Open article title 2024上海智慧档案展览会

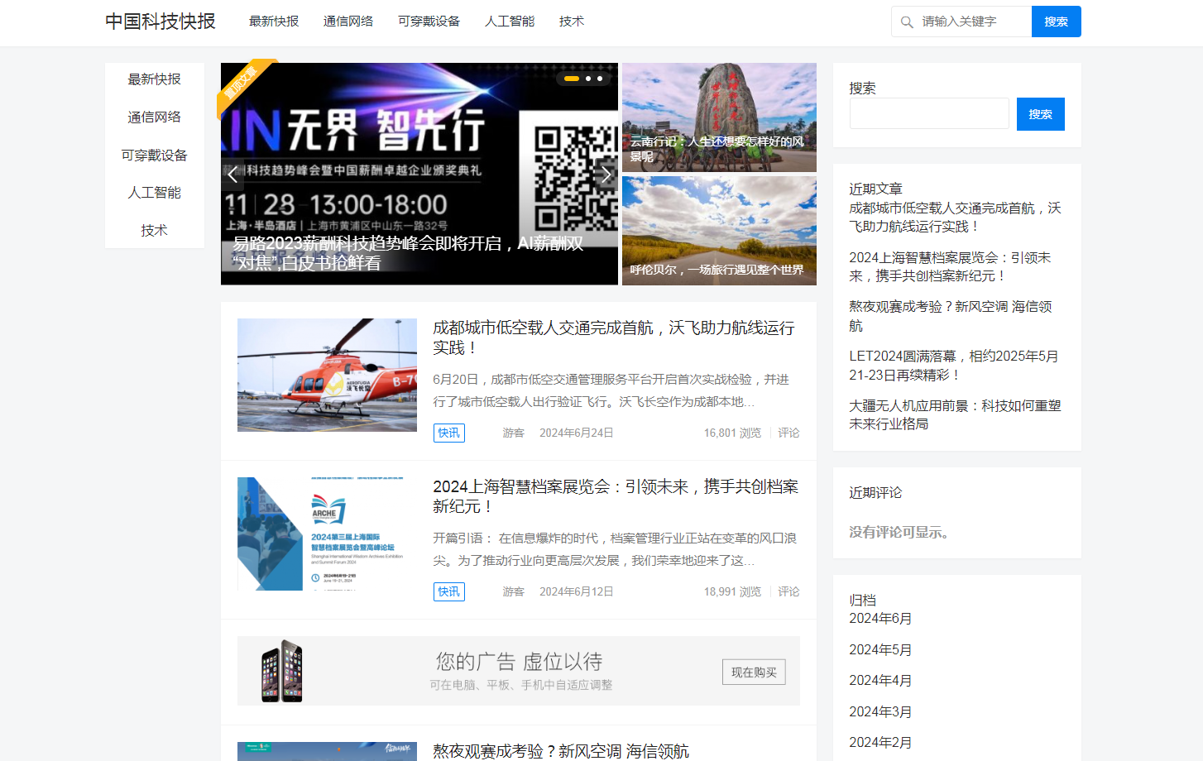tap(616, 496)
